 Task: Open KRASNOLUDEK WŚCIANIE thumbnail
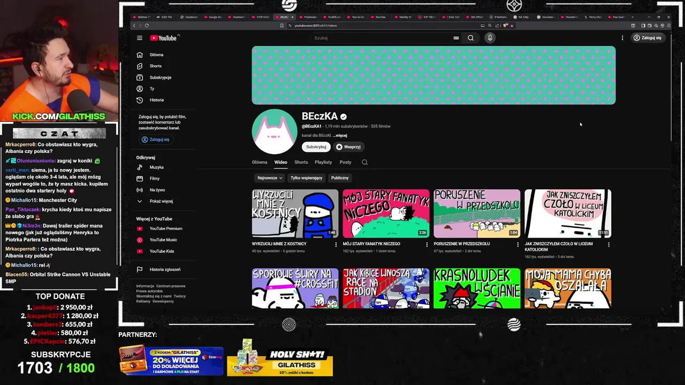pos(477,288)
